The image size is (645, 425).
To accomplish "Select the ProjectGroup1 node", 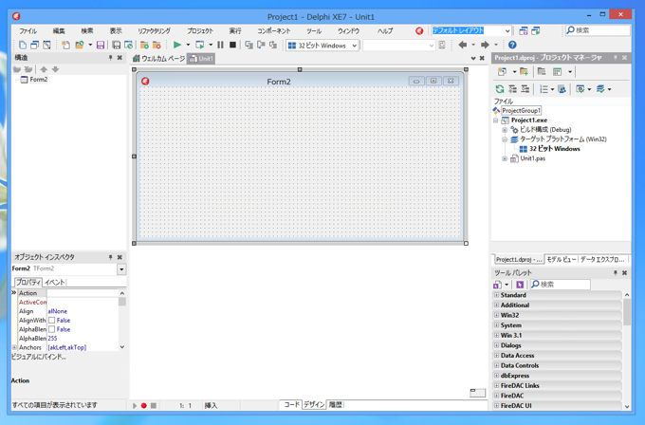I will [x=521, y=111].
